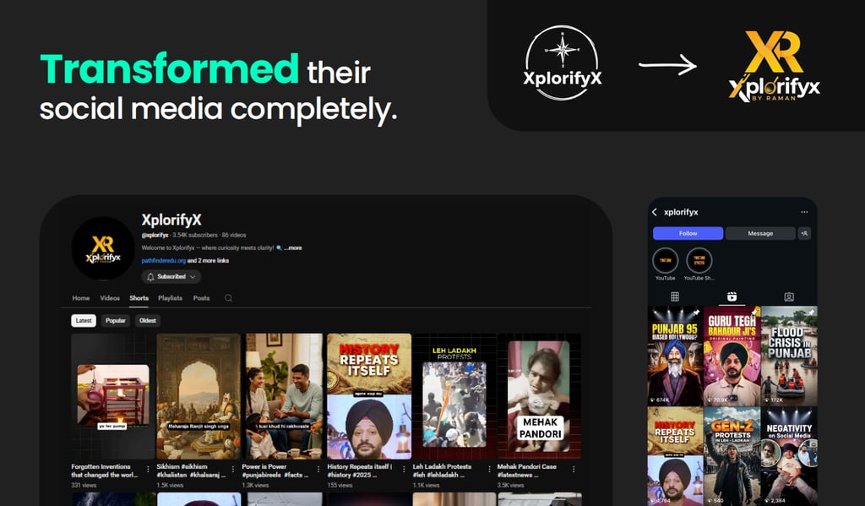Screen dimensions: 865x506
Task: Open options menu for Forgotten Inventions short
Action: (x=148, y=469)
